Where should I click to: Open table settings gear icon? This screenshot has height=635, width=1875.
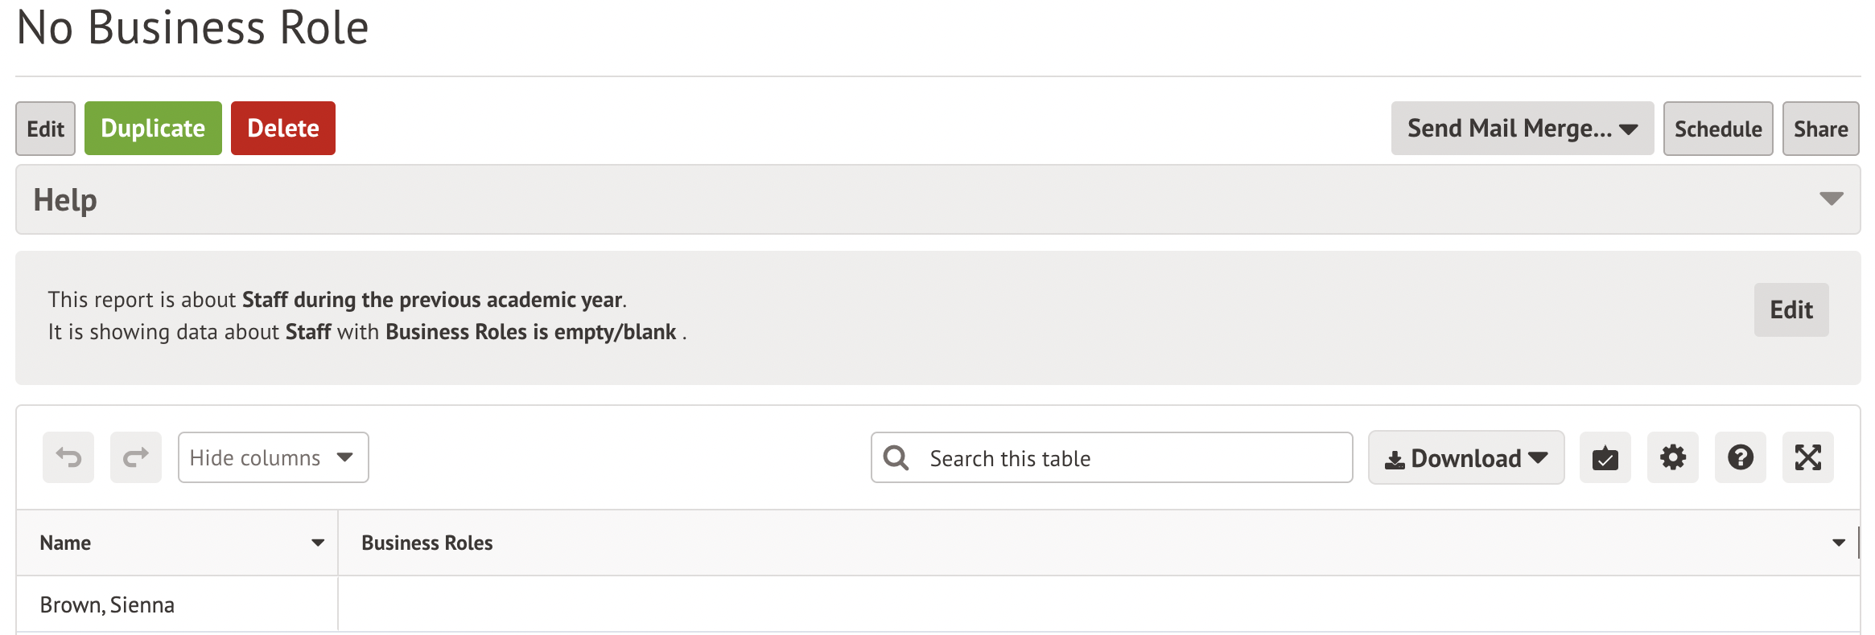[1672, 458]
